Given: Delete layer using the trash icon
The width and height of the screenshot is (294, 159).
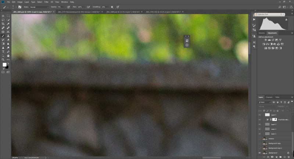Looking at the screenshot, I should pos(289,157).
